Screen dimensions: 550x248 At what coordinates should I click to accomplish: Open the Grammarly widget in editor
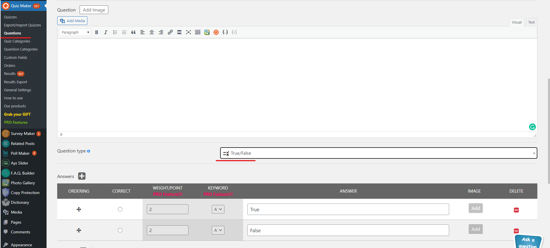[532, 127]
